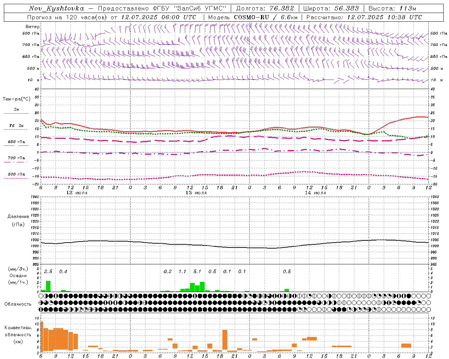Screen dimensions: 449x359
Task: Click the 1040 value on the left pressure axis
Action: [x=34, y=197]
